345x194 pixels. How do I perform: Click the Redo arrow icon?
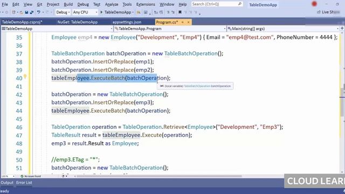47,12
